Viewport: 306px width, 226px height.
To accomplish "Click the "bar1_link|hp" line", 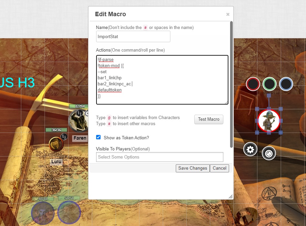I will click(x=110, y=78).
